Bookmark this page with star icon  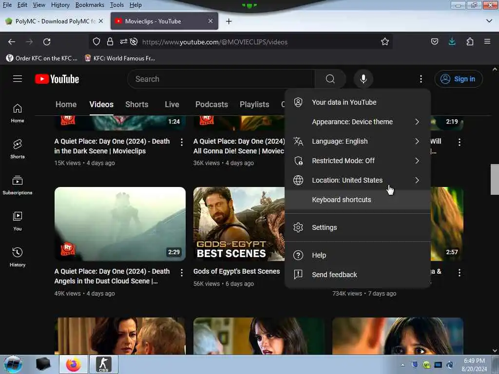385,42
